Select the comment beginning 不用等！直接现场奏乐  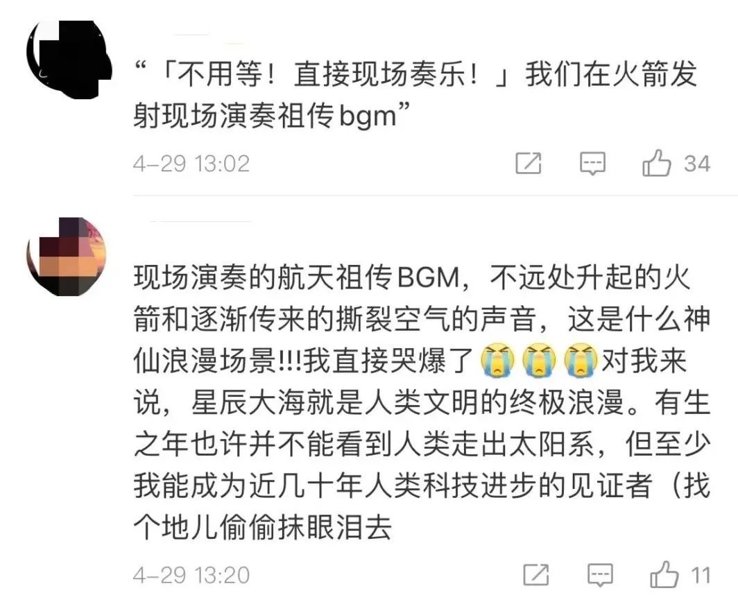point(415,95)
